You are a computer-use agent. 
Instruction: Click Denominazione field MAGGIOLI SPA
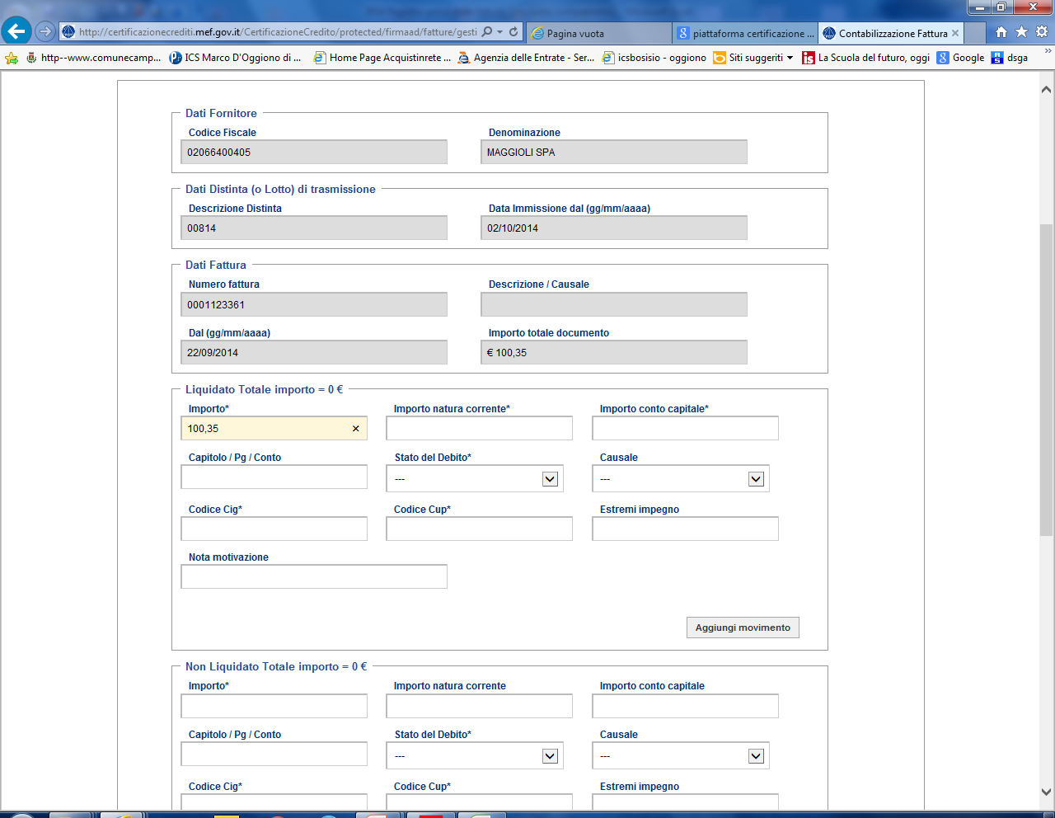(x=614, y=153)
